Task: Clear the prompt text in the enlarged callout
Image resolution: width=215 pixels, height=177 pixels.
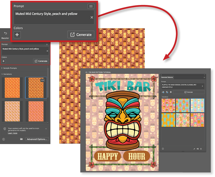Action: pyautogui.click(x=92, y=17)
